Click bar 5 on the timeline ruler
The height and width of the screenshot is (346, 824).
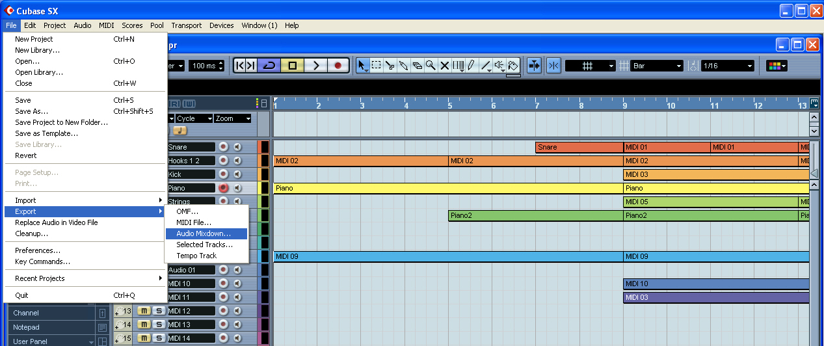[449, 104]
